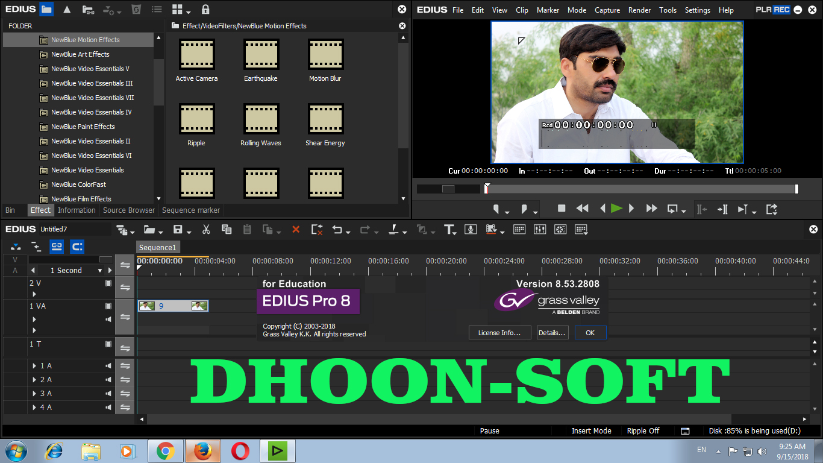
Task: Click the Details... button
Action: point(552,333)
